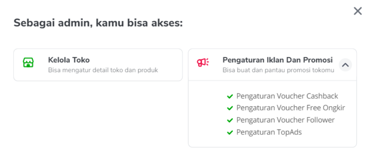Click checkmark beside Pengaturan Voucher Follower
The width and height of the screenshot is (382, 155).
point(230,120)
